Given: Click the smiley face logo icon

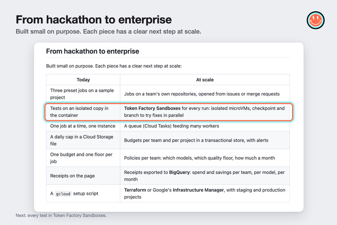Looking at the screenshot, I should click(316, 20).
